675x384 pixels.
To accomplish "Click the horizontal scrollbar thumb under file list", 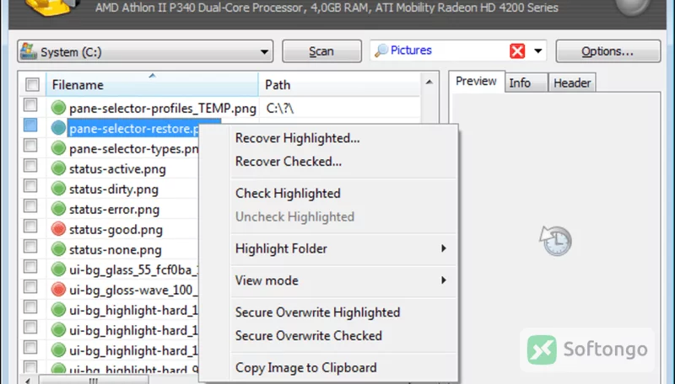I will tap(94, 381).
